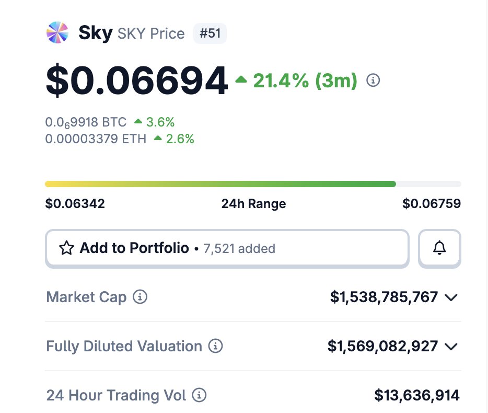Click the Sky pinwheel logo icon

(x=57, y=33)
